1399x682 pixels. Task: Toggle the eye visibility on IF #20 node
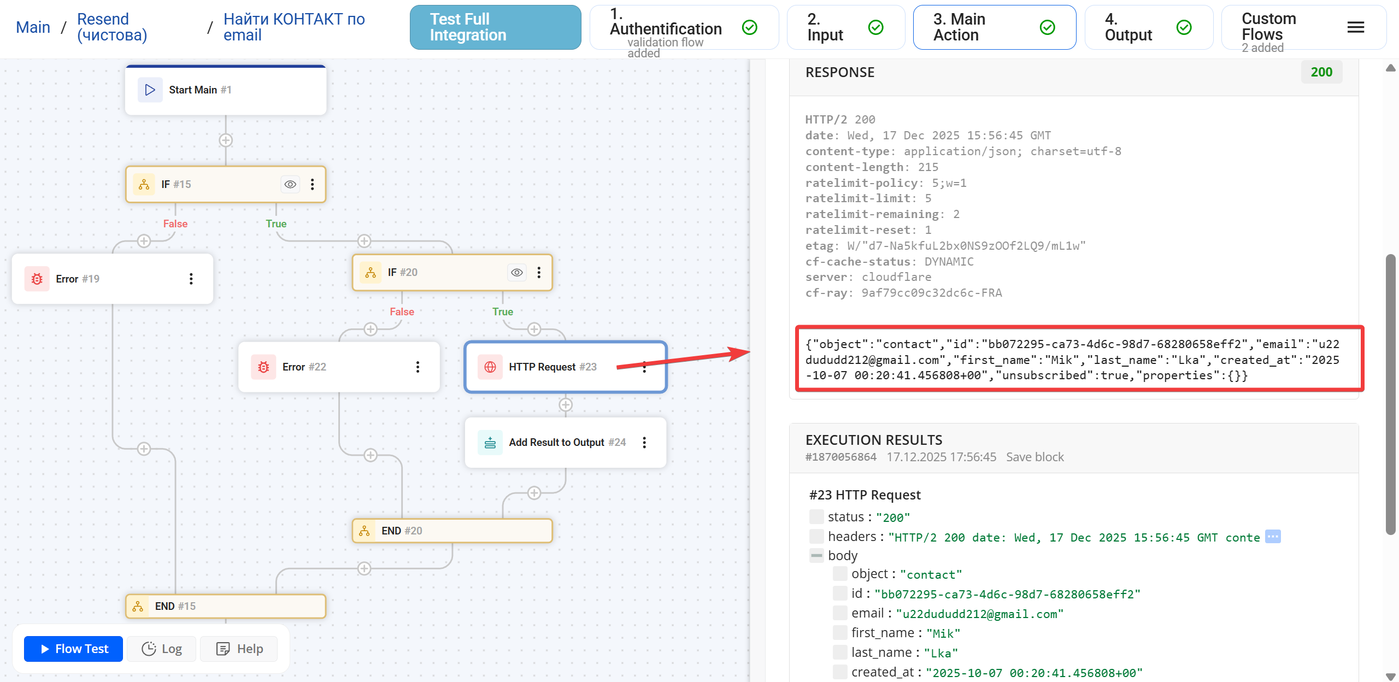click(516, 272)
